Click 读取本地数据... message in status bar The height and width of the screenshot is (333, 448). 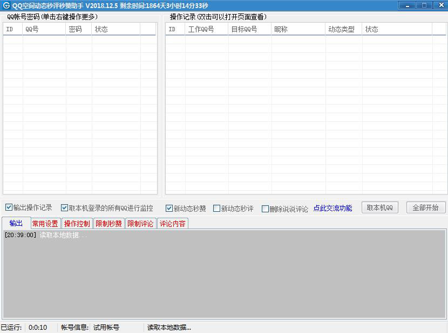(x=169, y=328)
